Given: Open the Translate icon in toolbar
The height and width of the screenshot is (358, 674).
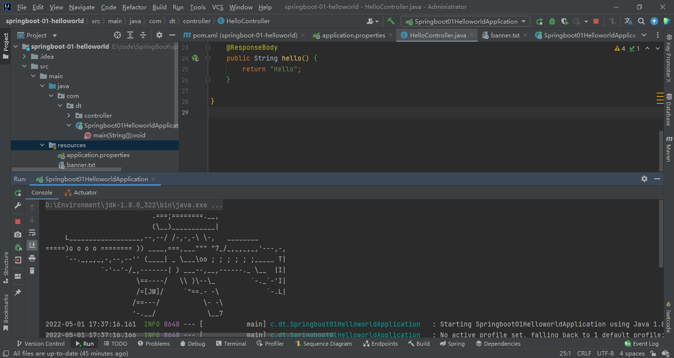Looking at the screenshot, I should coord(628,21).
